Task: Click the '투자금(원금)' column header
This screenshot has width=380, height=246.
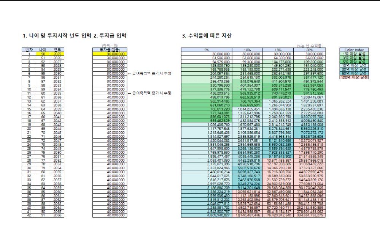Action: pos(110,50)
